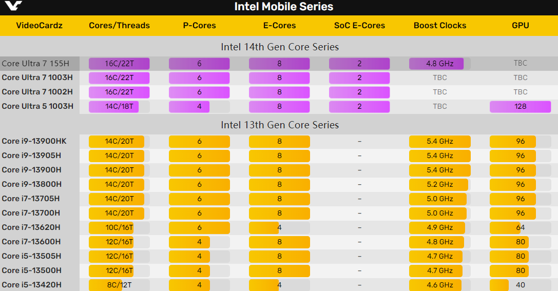Click the Intel 14th Gen Core Series heading
558x291 pixels.
(280, 47)
